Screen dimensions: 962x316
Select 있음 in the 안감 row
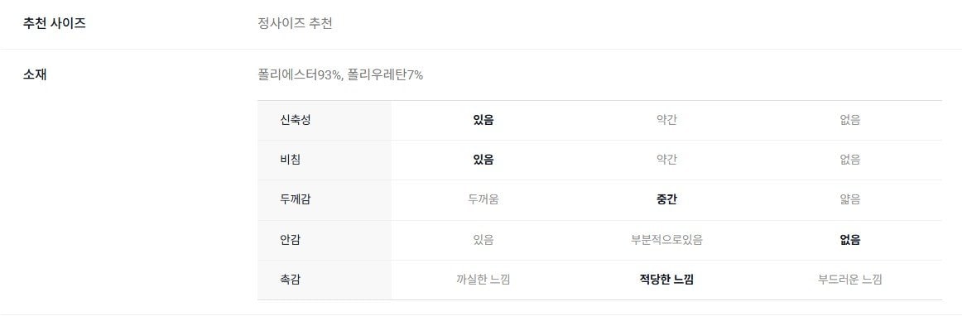(483, 240)
